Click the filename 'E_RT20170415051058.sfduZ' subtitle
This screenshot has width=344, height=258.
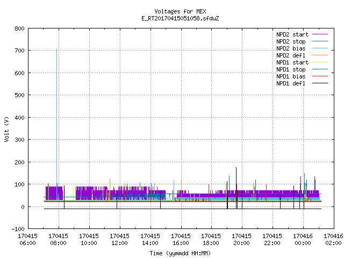tap(180, 18)
